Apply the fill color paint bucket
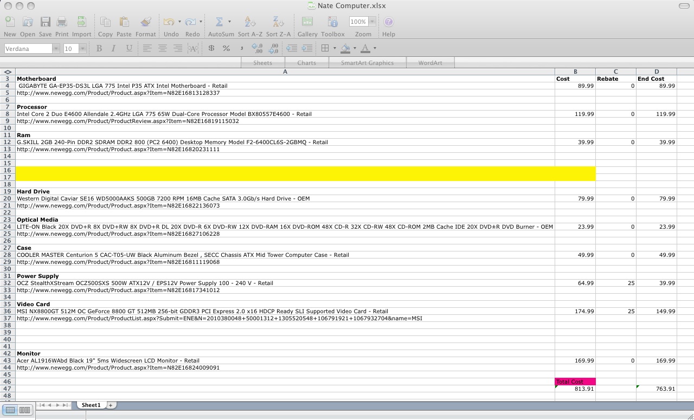 345,48
